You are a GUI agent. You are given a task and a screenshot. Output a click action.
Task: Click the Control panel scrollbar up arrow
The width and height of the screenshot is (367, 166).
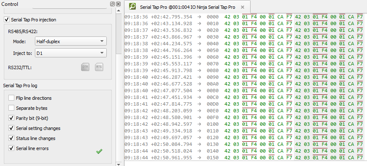119,10
